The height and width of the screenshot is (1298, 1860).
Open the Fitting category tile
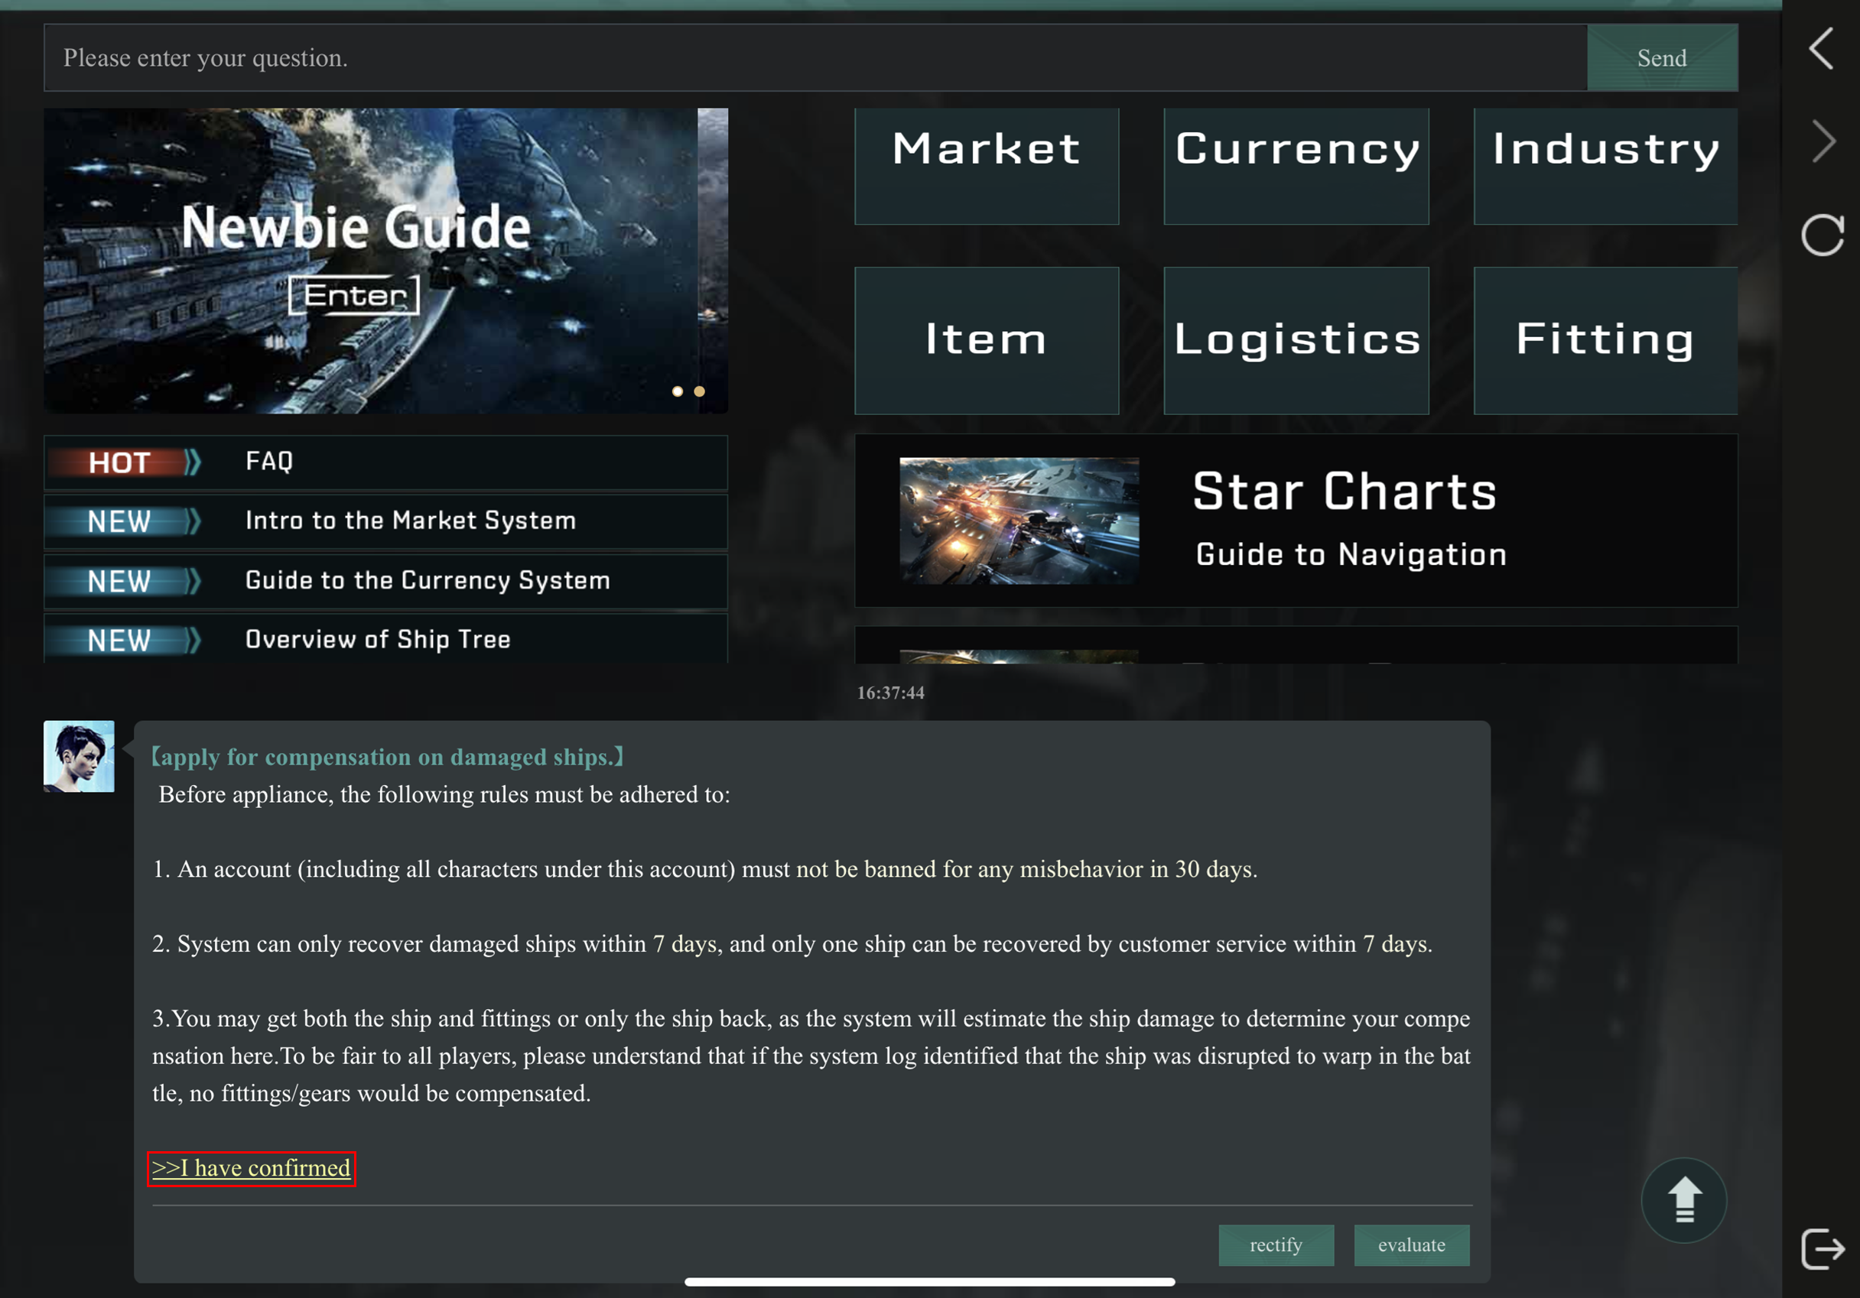coord(1605,340)
